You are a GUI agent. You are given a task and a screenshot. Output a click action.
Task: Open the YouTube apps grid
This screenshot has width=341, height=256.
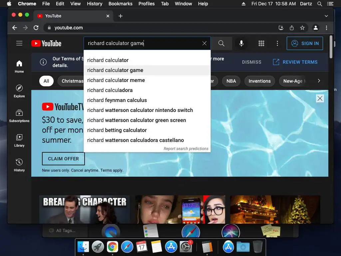tap(261, 43)
